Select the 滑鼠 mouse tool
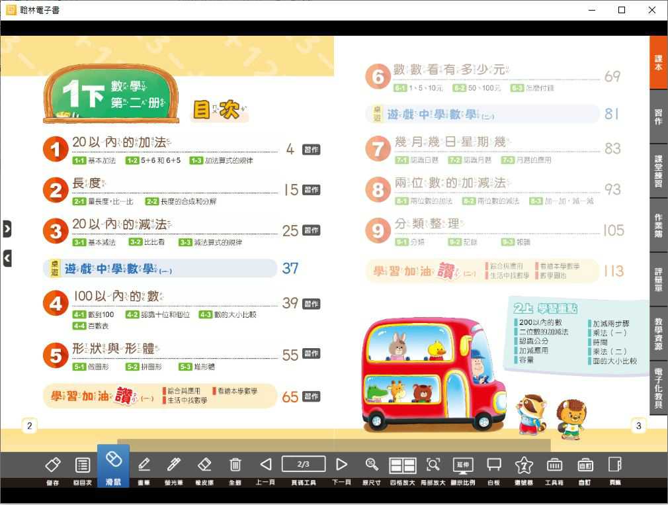Screen dimensions: 668x505 tap(113, 467)
